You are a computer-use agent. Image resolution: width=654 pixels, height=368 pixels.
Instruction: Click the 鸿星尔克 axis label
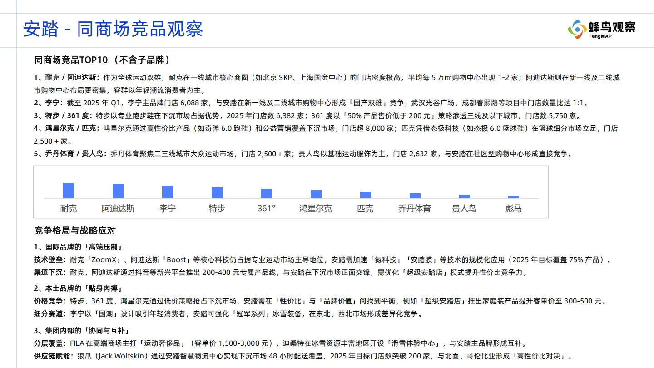click(316, 209)
